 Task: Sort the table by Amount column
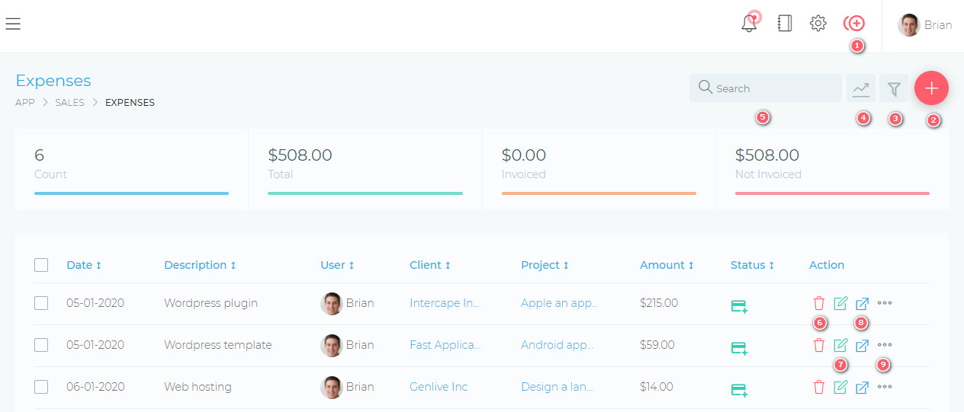[x=667, y=265]
